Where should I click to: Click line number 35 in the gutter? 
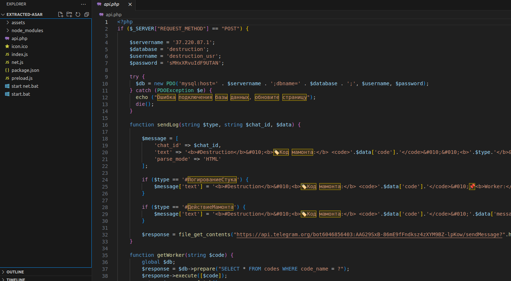click(x=105, y=255)
